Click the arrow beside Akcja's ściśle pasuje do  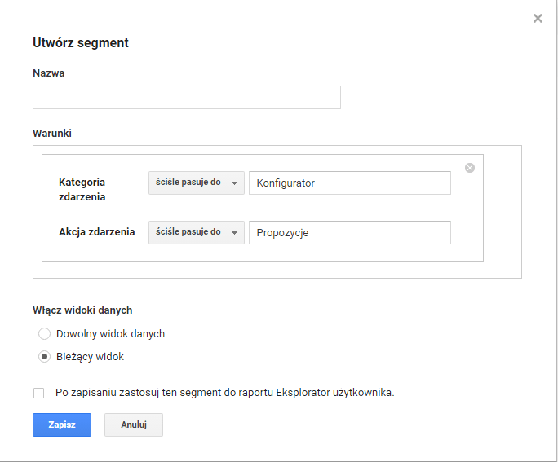pyautogui.click(x=234, y=233)
